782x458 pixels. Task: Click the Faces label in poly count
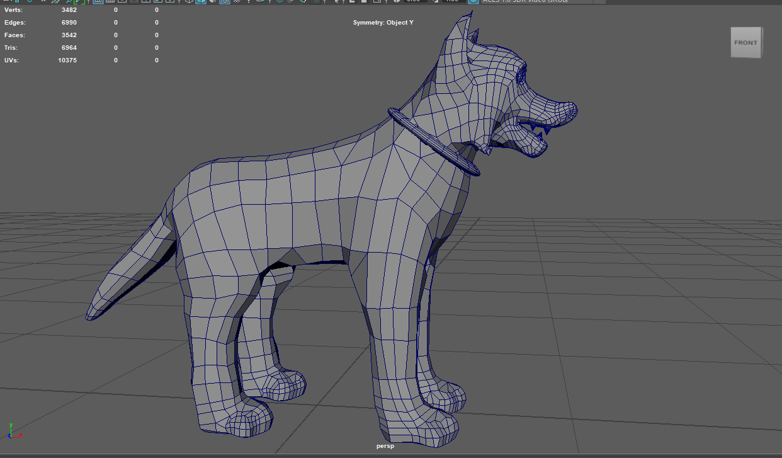click(14, 35)
